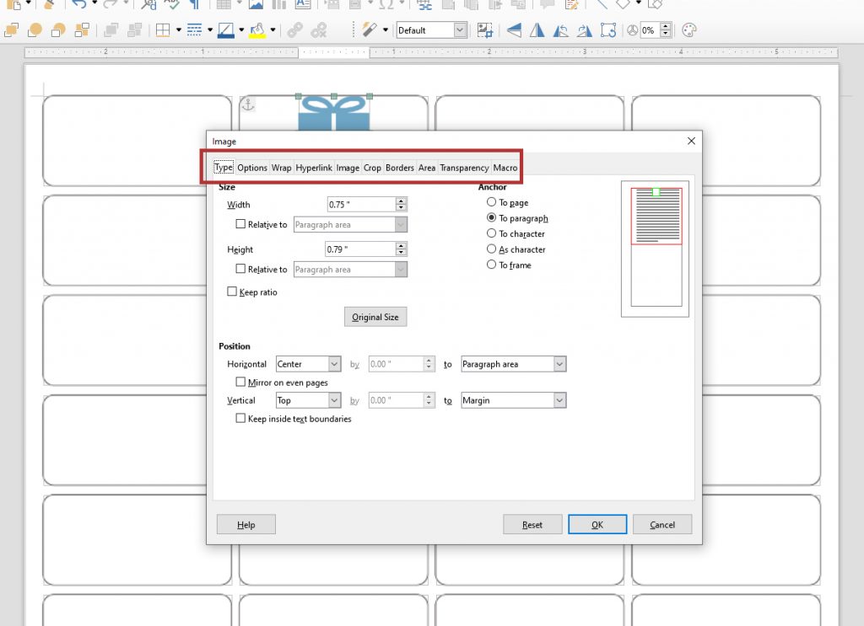Viewport: 864px width, 626px height.
Task: Switch to the Options tab
Action: 252,168
